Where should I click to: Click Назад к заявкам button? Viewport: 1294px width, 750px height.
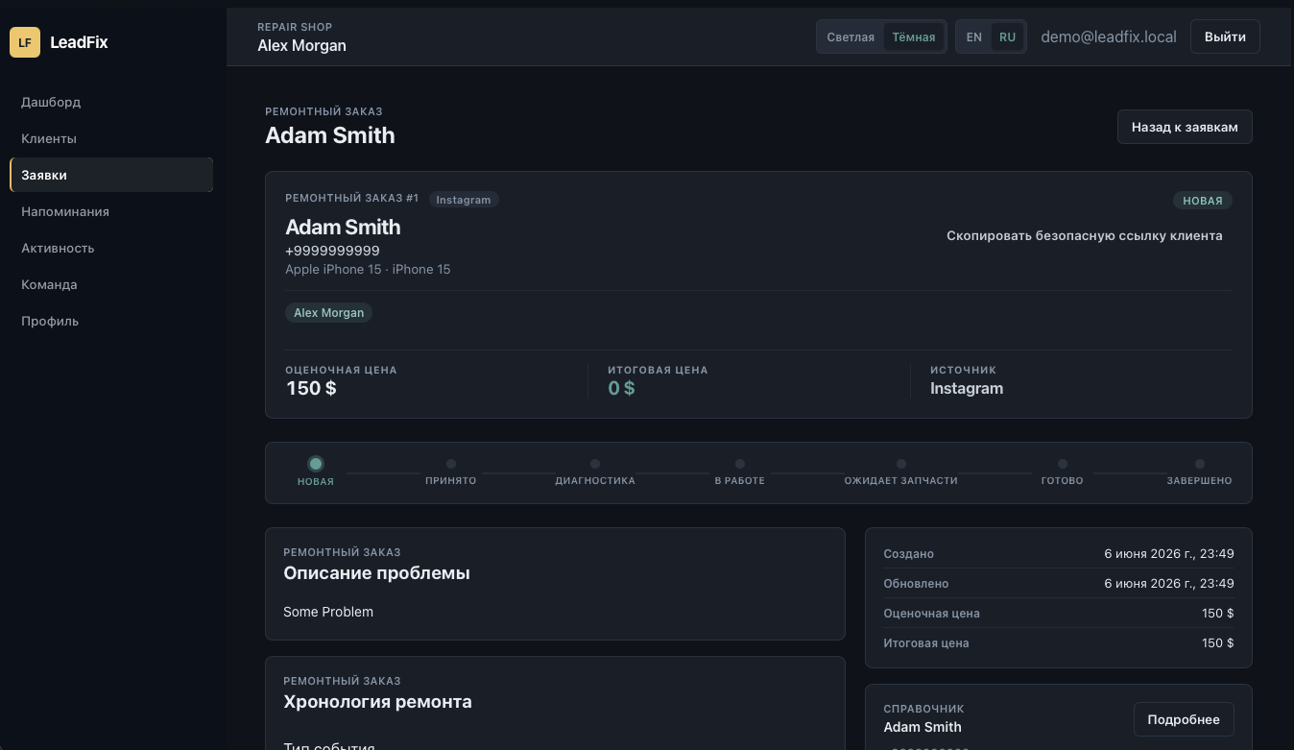click(1185, 127)
